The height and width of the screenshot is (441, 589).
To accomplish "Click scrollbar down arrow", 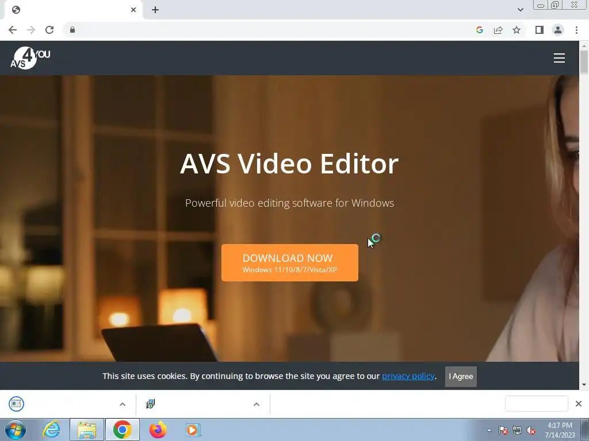I will tap(584, 385).
